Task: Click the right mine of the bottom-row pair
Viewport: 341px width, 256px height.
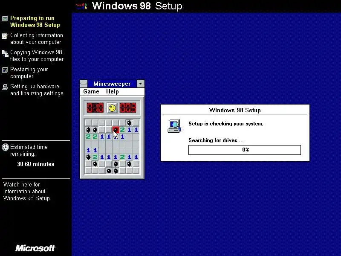Action: point(116,171)
